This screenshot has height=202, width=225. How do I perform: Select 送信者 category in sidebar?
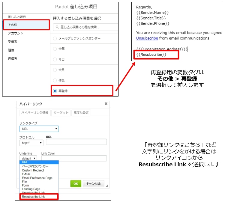pyautogui.click(x=13, y=58)
